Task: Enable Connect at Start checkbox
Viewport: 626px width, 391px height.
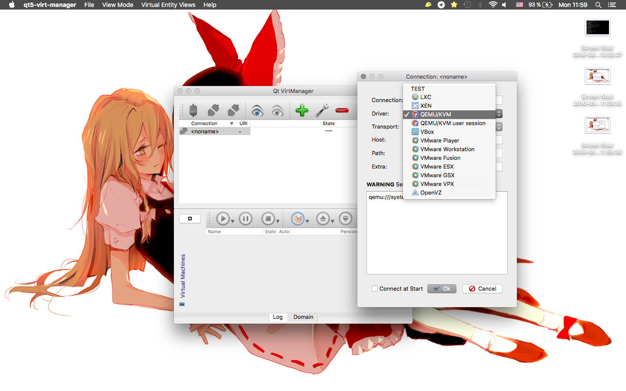Action: tap(375, 288)
